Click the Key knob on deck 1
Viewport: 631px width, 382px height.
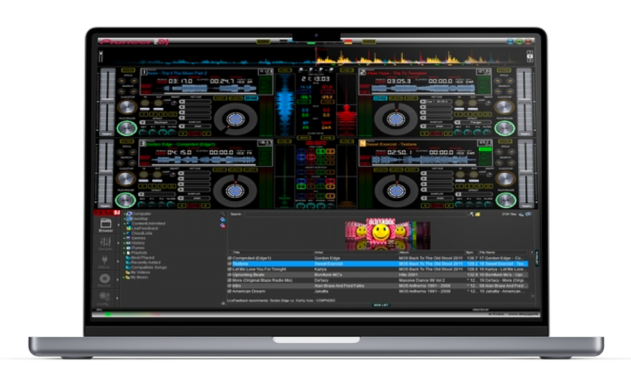(143, 132)
